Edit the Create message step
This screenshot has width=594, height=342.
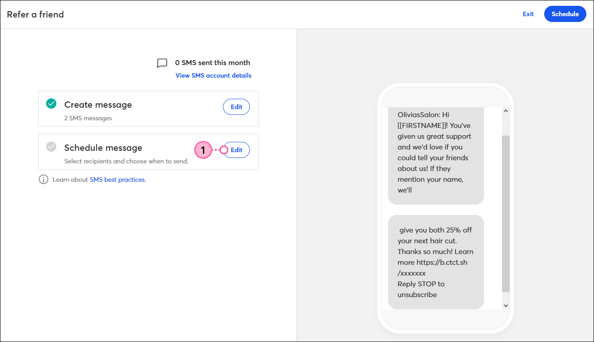236,107
